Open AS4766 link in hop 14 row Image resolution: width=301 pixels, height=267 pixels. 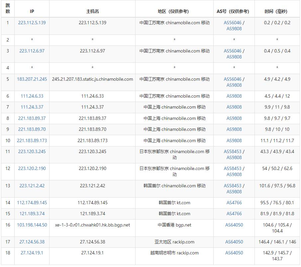coord(234,203)
